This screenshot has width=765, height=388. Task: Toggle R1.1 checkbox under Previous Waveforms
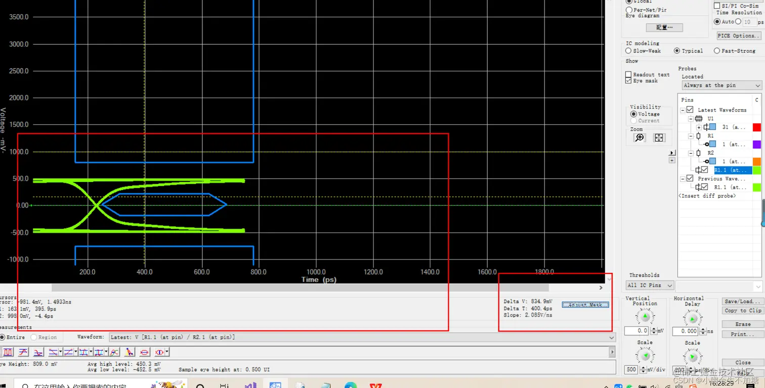(704, 187)
